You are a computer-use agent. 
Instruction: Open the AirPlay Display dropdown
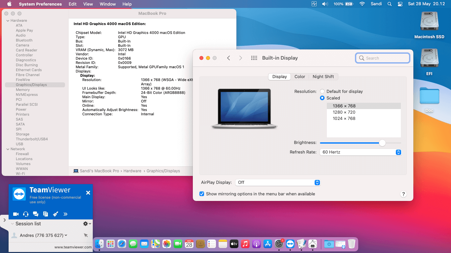point(278,183)
